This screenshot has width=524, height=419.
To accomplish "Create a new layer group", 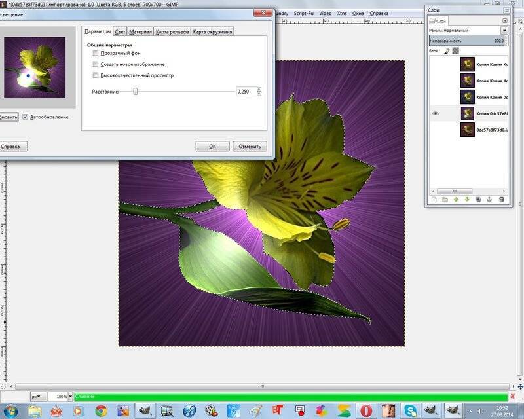I will point(445,200).
